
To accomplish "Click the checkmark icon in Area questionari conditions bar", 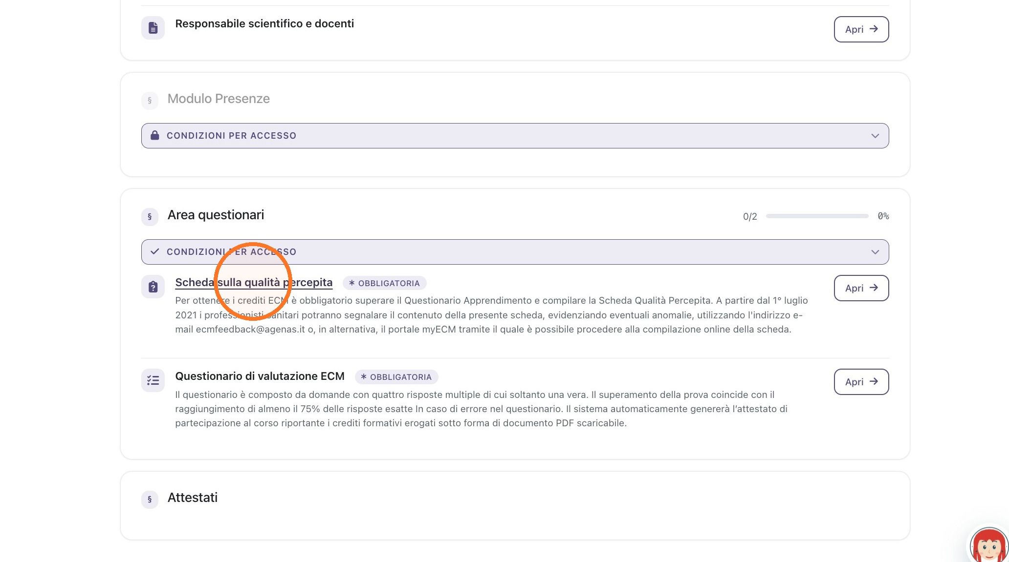I will tap(154, 251).
